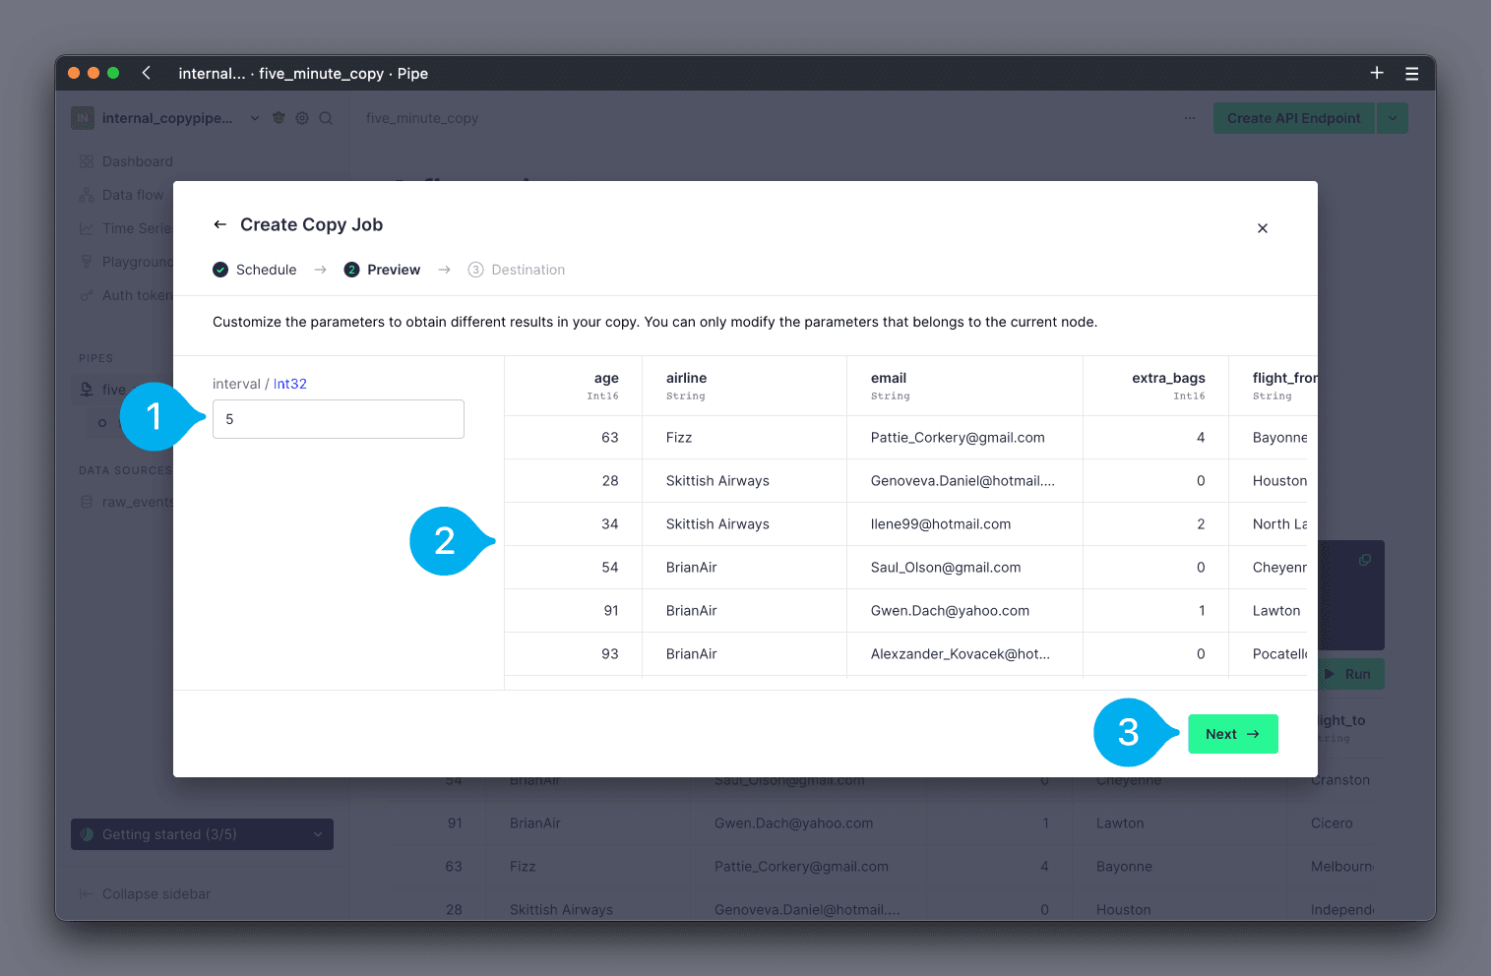
Task: Go to the Schedule step
Action: (x=255, y=270)
